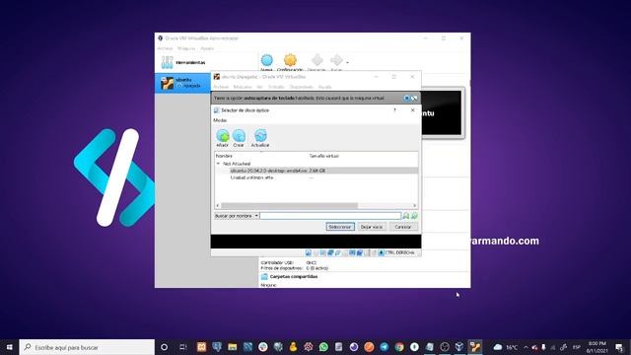Show hidden system tray icons chevron
The width and height of the screenshot is (631, 355).
click(526, 347)
